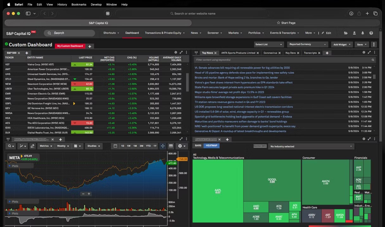The width and height of the screenshot is (385, 227).
Task: Open the Reported Currency dropdown
Action: pos(307,45)
